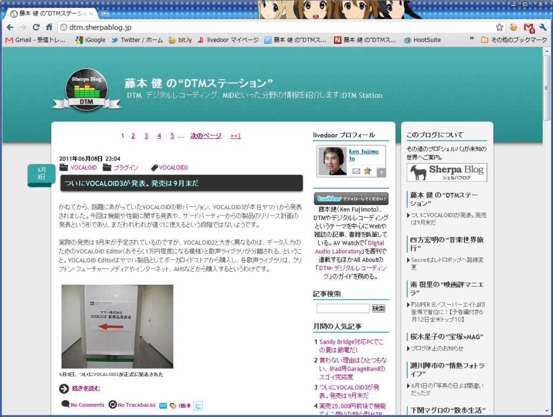Viewport: 553px width, 417px height.
Task: Close the DTMステーション browser tab
Action: click(x=91, y=14)
